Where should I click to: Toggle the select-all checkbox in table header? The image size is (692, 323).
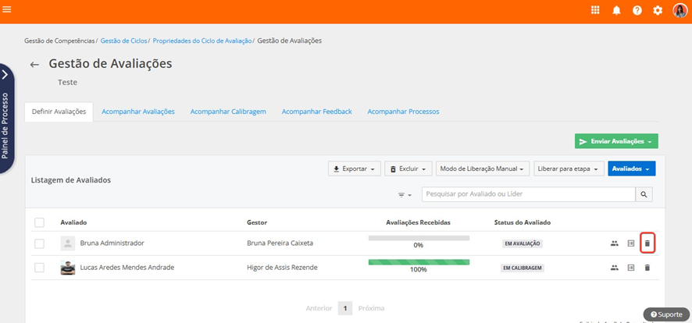39,222
